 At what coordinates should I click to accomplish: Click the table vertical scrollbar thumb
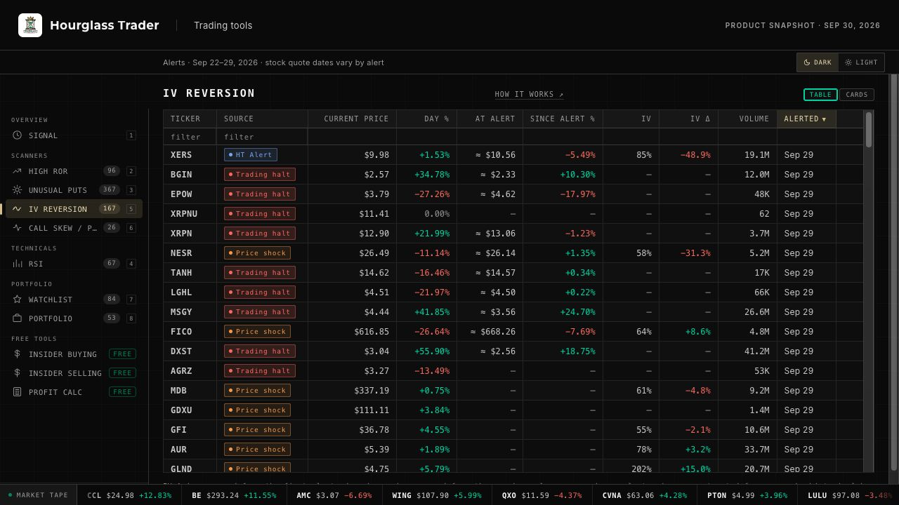pyautogui.click(x=869, y=130)
